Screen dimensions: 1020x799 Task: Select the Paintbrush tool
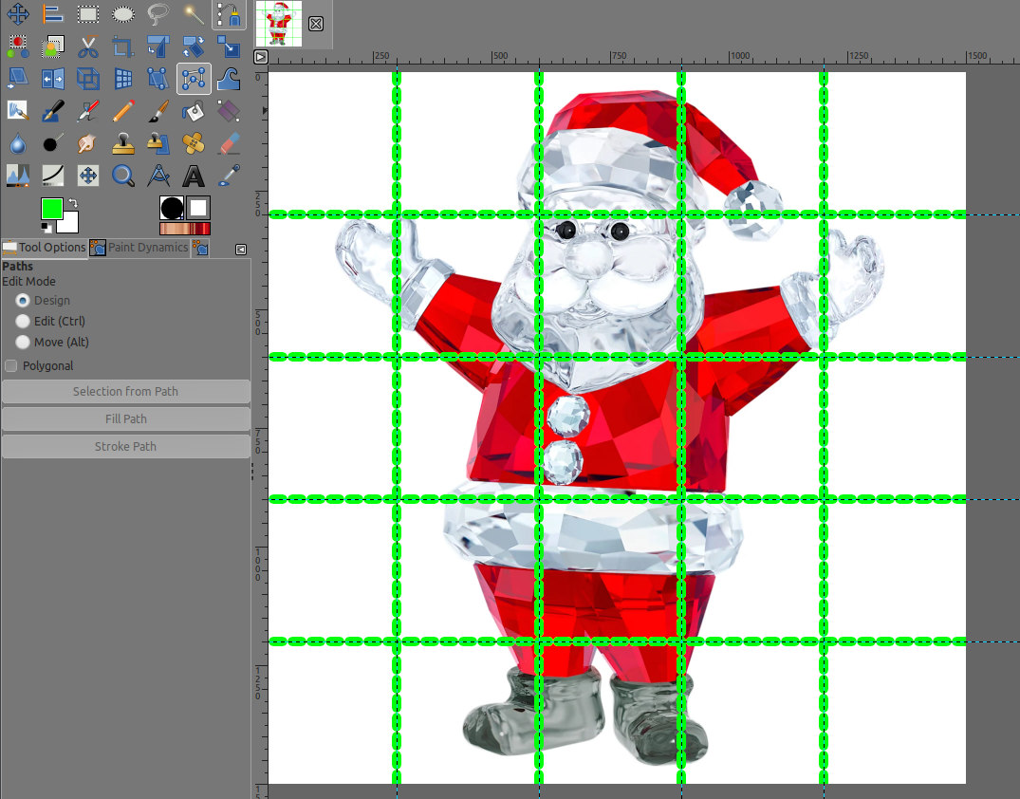click(158, 111)
